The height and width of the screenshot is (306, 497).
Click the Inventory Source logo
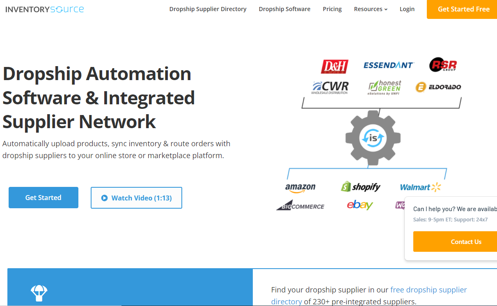[x=45, y=9]
